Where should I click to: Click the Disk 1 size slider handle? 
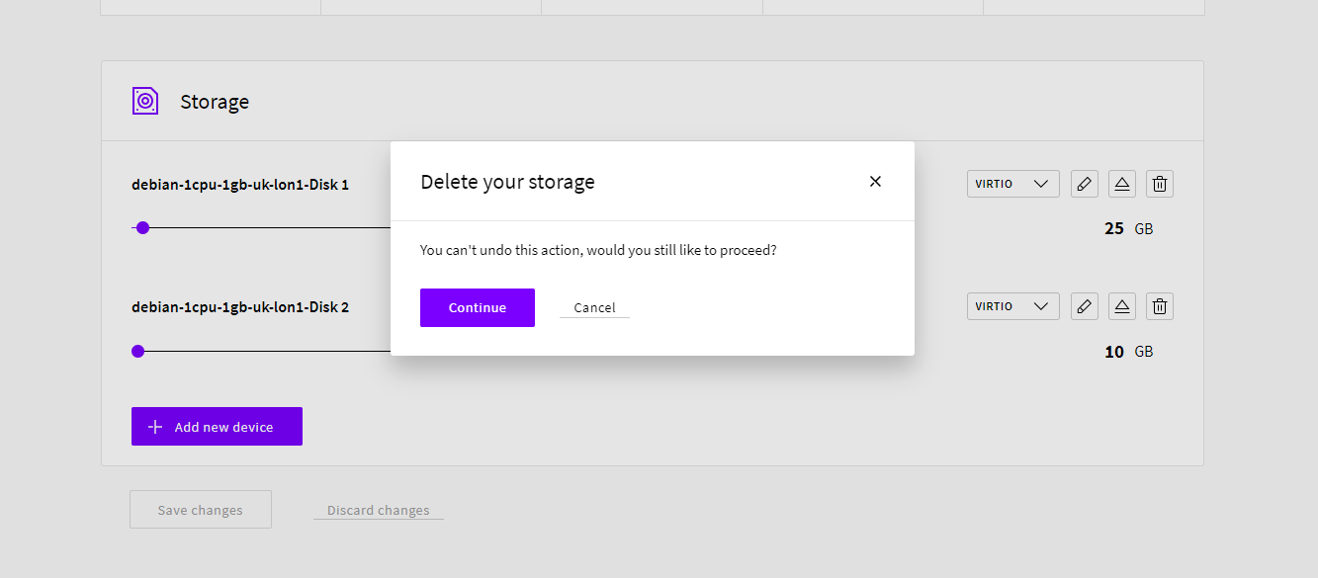point(142,228)
